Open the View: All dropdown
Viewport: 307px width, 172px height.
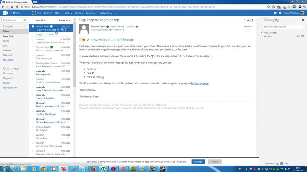[40, 20]
